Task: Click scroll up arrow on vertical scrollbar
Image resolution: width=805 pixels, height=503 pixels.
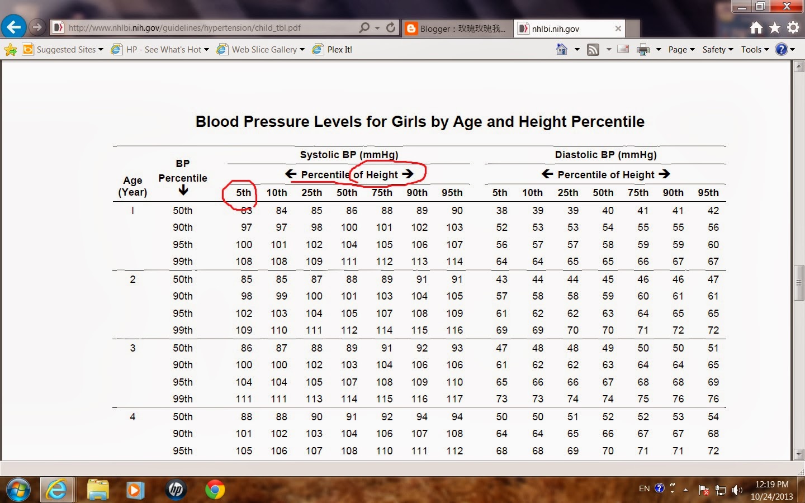Action: click(799, 67)
